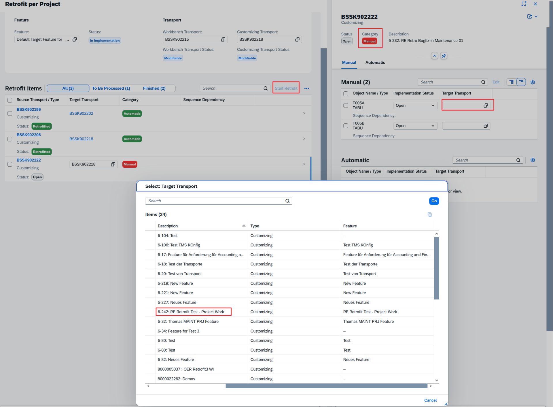Open value help for T005B target transport
This screenshot has width=553, height=407.
coord(486,126)
